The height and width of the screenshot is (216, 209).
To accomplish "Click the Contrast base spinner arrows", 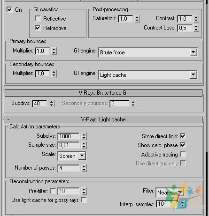I will pyautogui.click(x=196, y=28).
